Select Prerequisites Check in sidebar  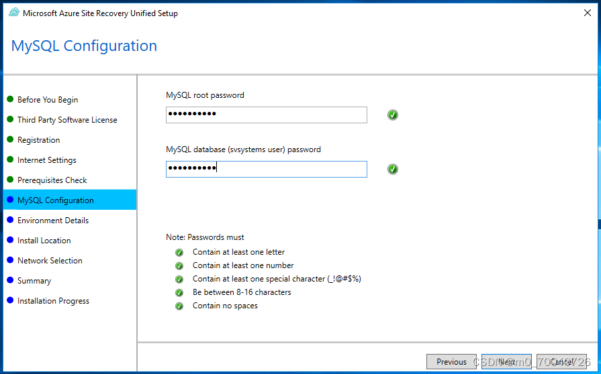(x=52, y=180)
